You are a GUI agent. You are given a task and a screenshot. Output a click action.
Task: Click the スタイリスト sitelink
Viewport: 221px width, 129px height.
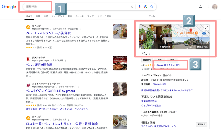pyautogui.click(x=67, y=109)
